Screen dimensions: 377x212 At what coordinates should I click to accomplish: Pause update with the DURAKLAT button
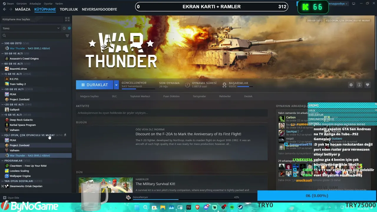tap(95, 85)
